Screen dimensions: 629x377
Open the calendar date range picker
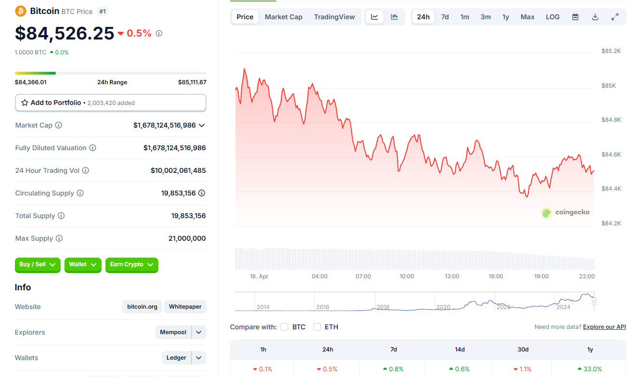point(575,17)
